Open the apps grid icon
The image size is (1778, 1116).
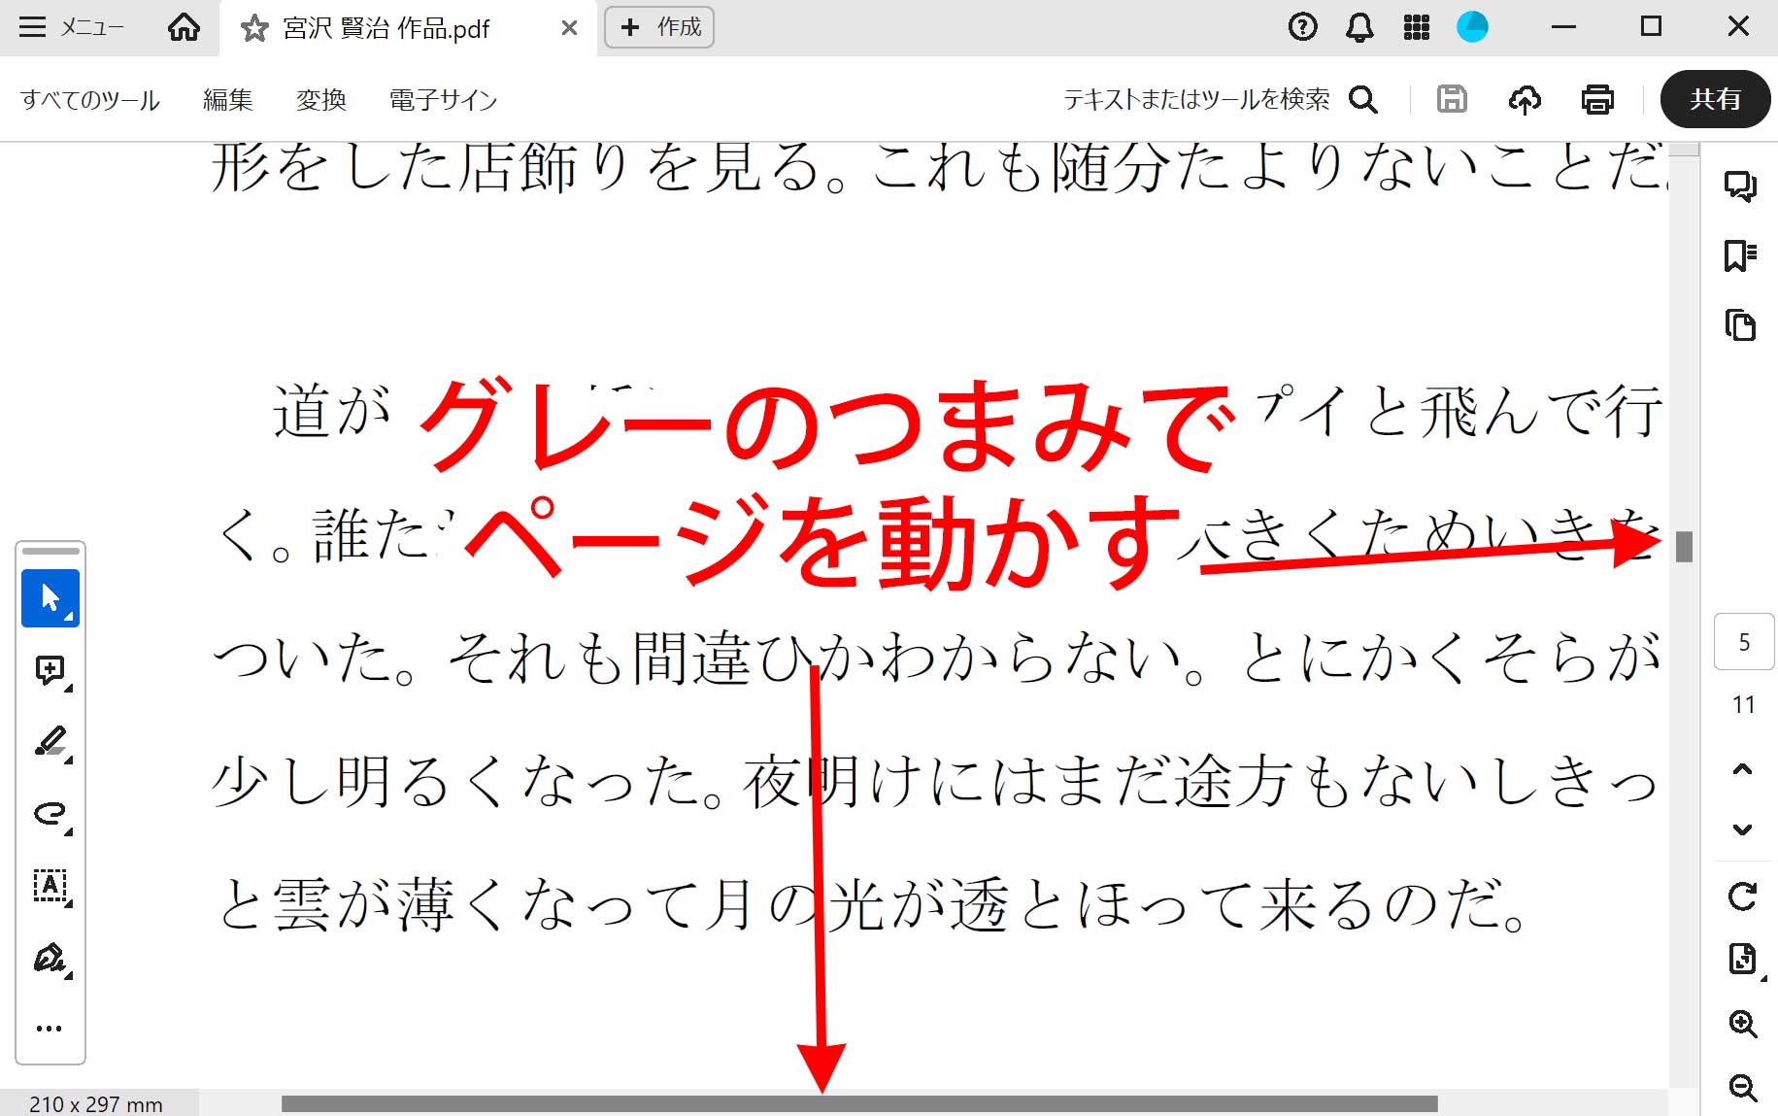1417,27
